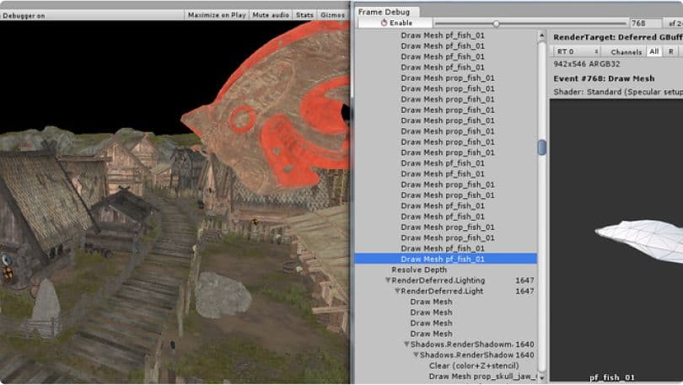This screenshot has height=385, width=683.
Task: Collapse the RenderDeferred.Light node
Action: tap(397, 291)
